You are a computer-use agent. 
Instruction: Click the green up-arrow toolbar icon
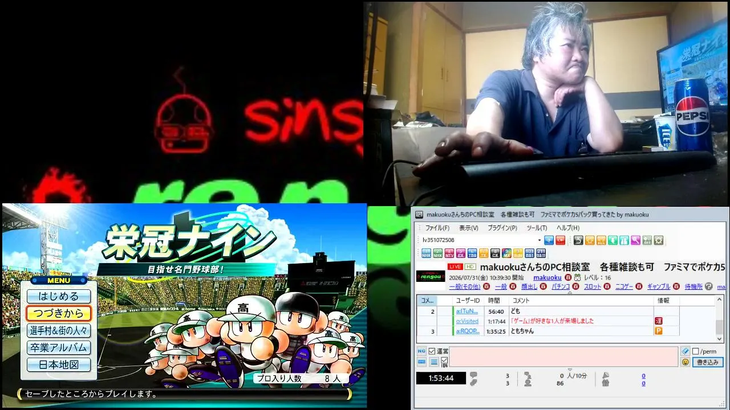point(613,240)
